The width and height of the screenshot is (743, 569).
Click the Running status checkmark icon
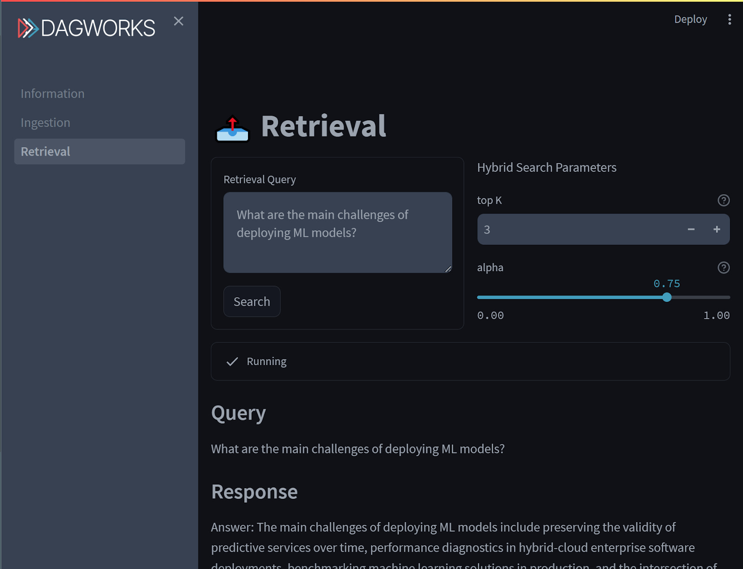(x=232, y=361)
